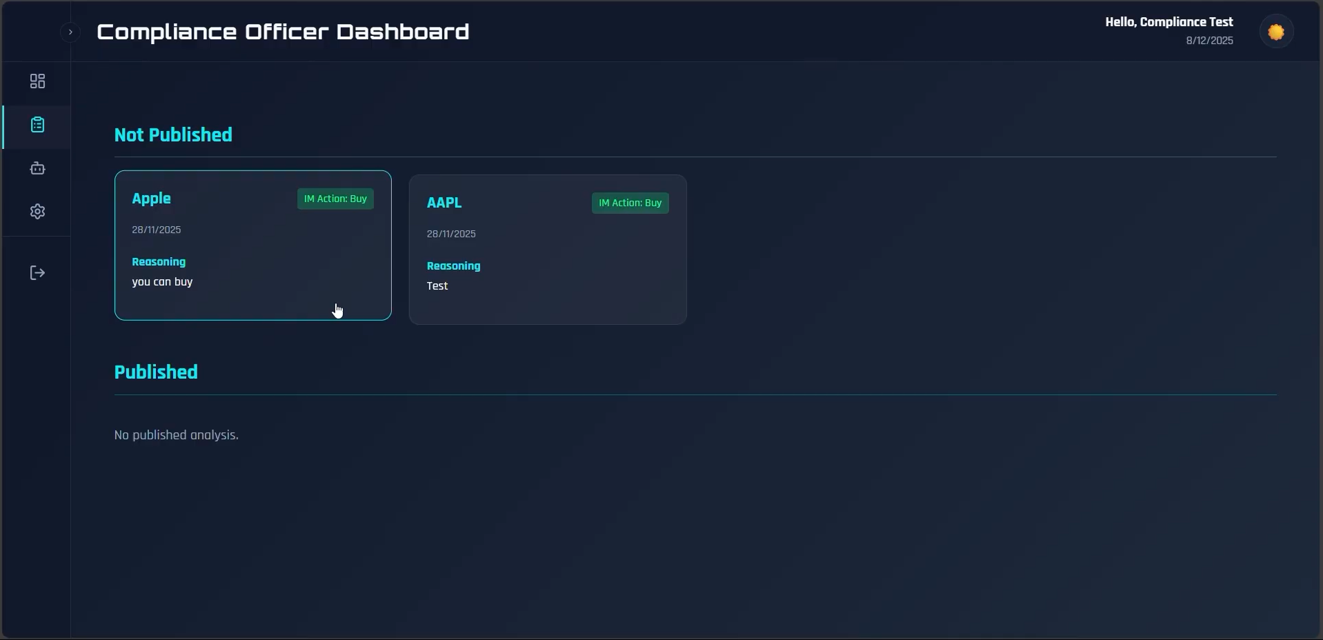Image resolution: width=1323 pixels, height=640 pixels.
Task: Click the 'Not Published' section heading
Action: [x=173, y=134]
